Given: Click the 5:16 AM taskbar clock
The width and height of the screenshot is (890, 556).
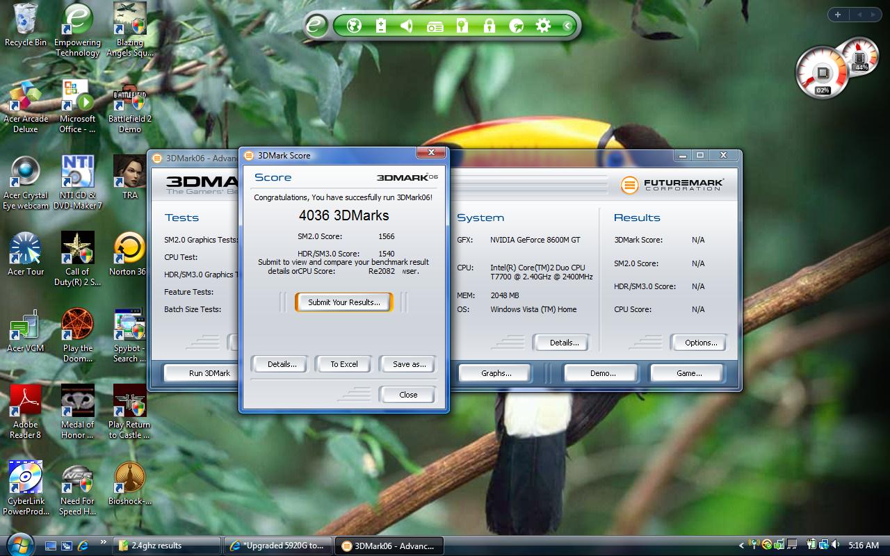Looking at the screenshot, I should point(863,546).
